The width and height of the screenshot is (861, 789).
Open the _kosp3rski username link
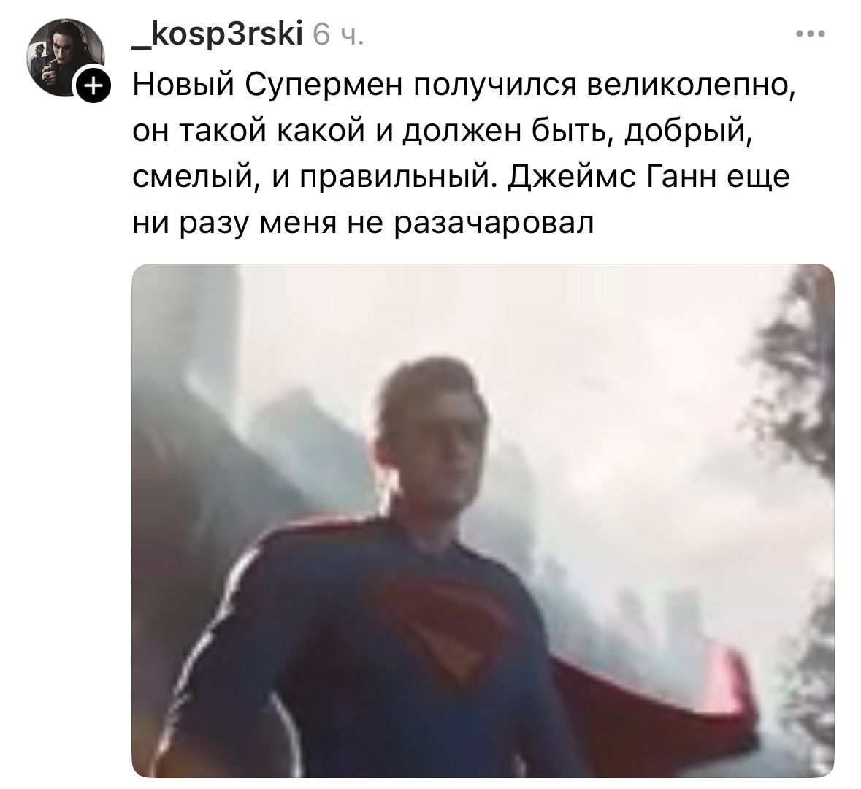pos(218,36)
